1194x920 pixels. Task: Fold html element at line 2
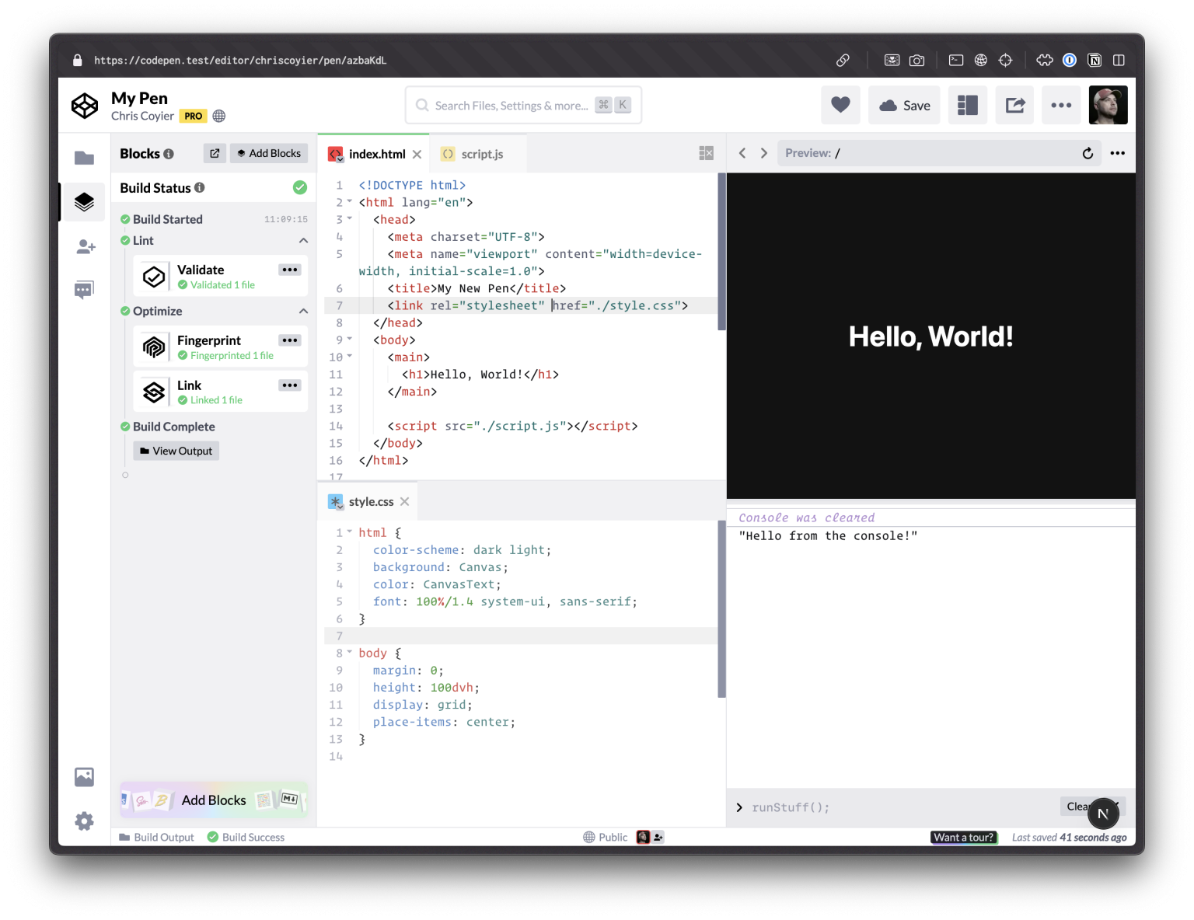tap(350, 202)
